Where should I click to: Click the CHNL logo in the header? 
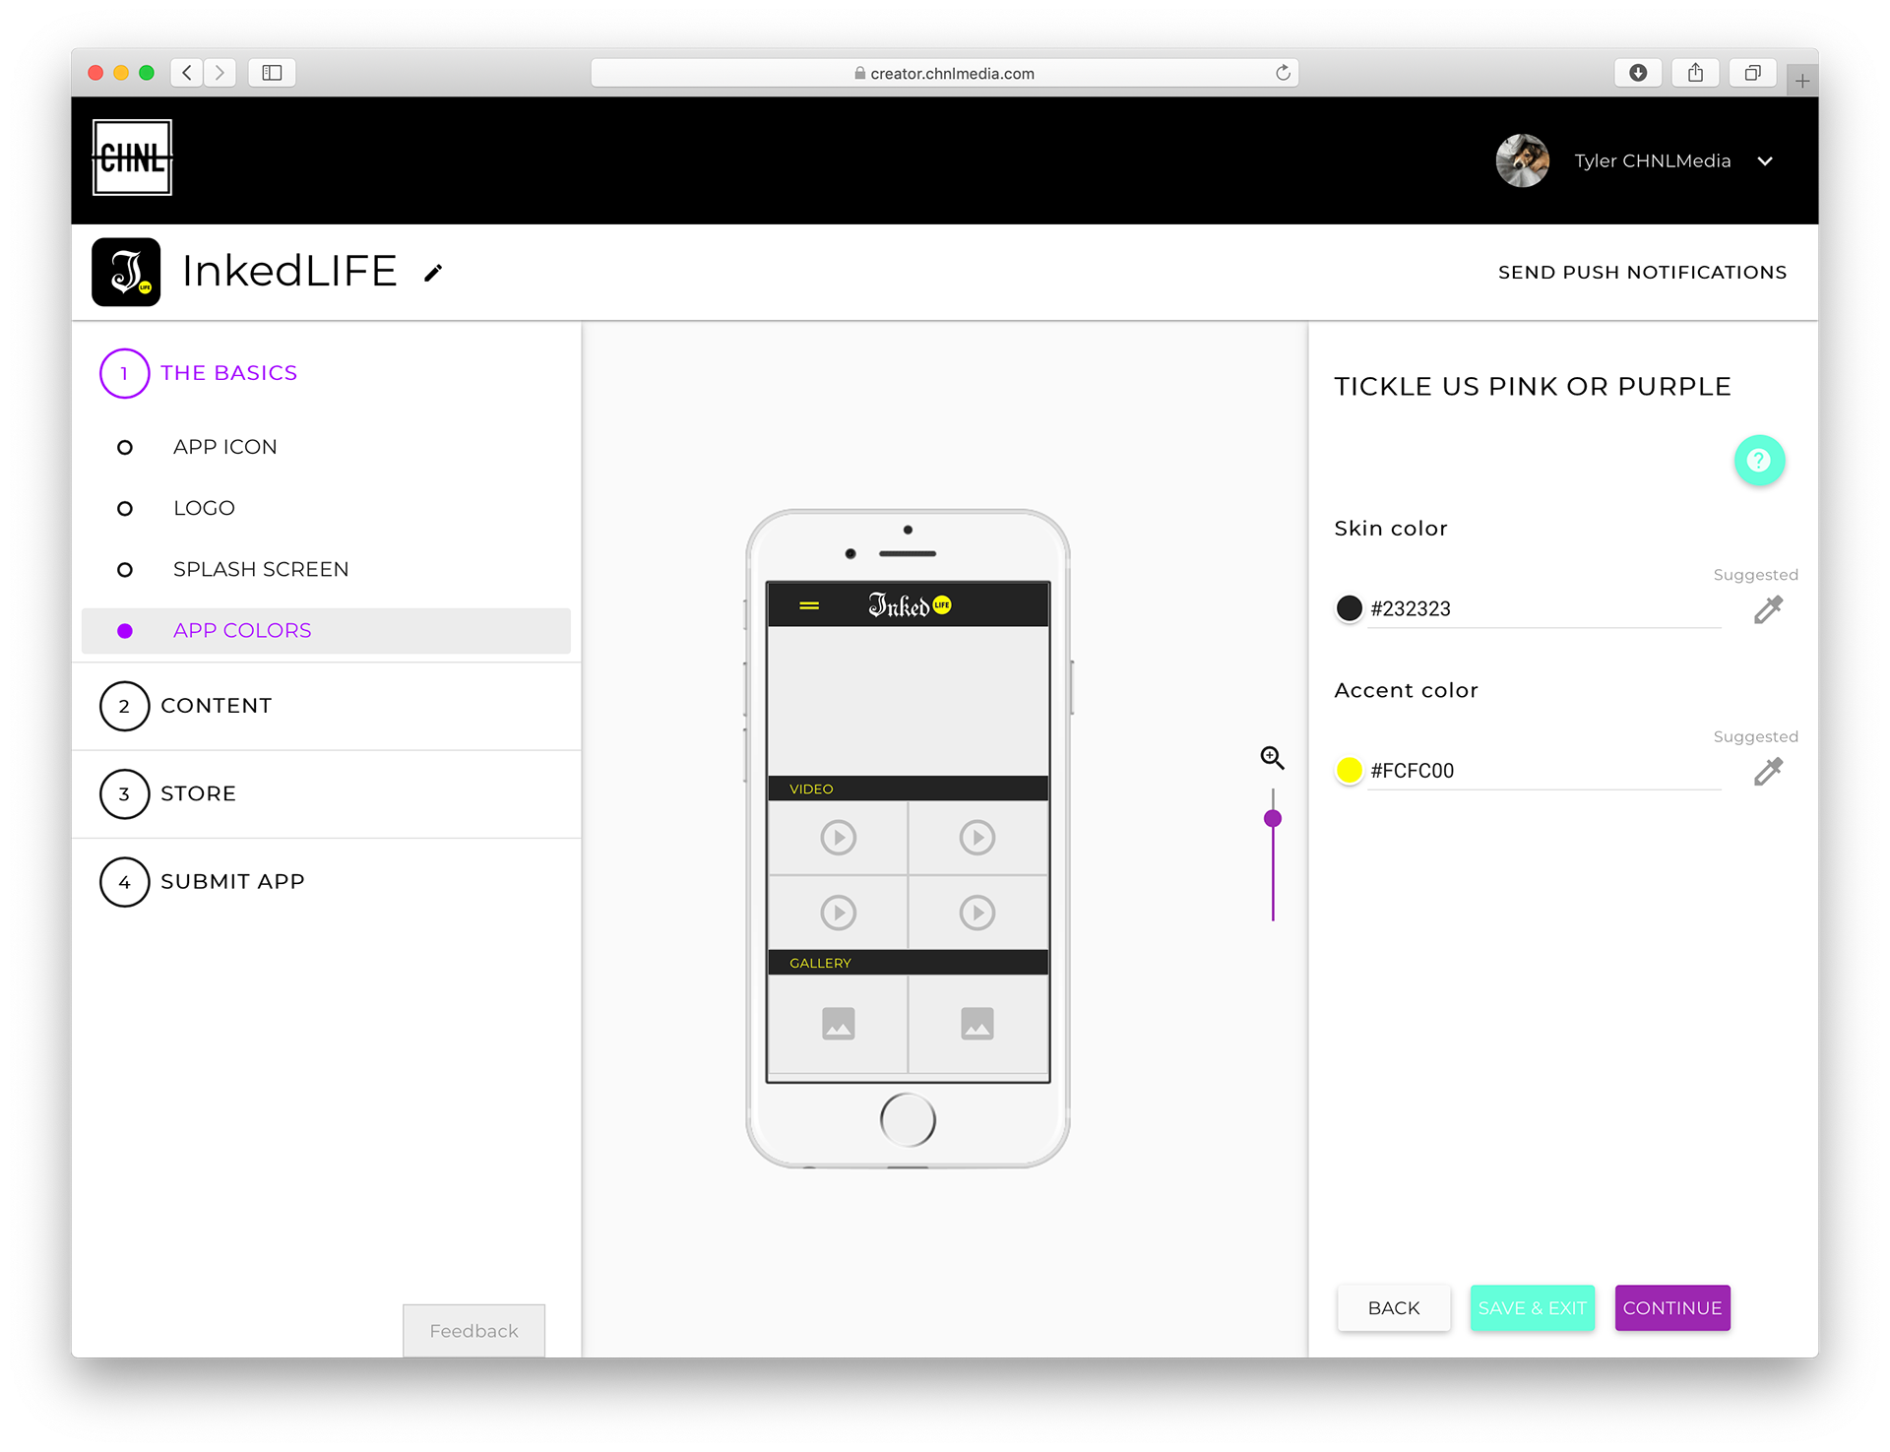click(132, 158)
